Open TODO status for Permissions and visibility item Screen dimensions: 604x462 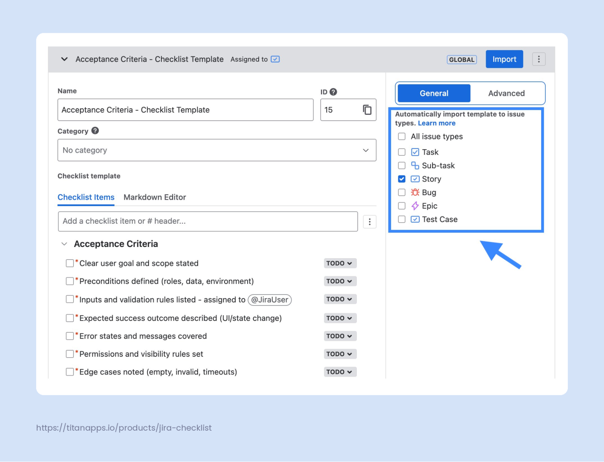340,354
